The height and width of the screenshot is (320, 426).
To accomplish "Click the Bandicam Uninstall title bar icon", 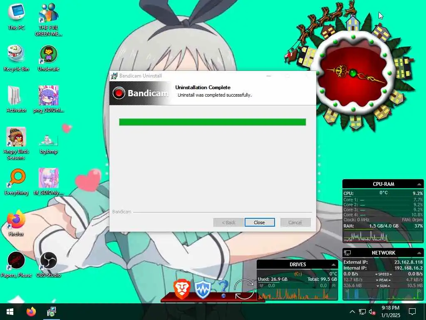I will pos(114,76).
